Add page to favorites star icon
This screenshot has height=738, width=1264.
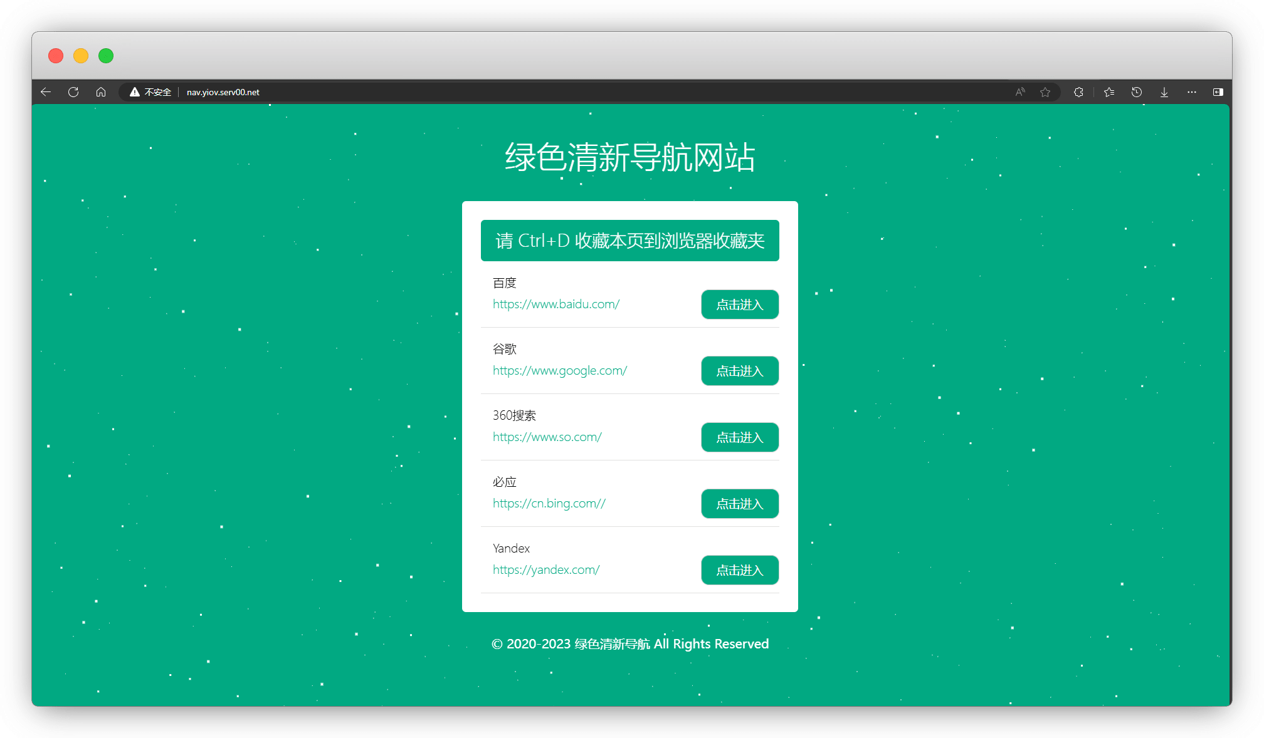[x=1045, y=92]
